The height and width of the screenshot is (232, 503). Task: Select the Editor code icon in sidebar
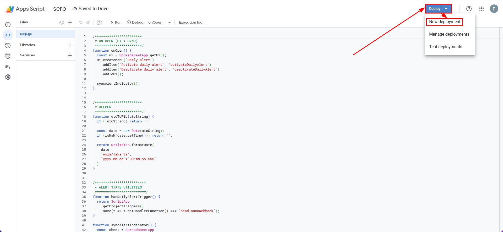click(x=8, y=35)
